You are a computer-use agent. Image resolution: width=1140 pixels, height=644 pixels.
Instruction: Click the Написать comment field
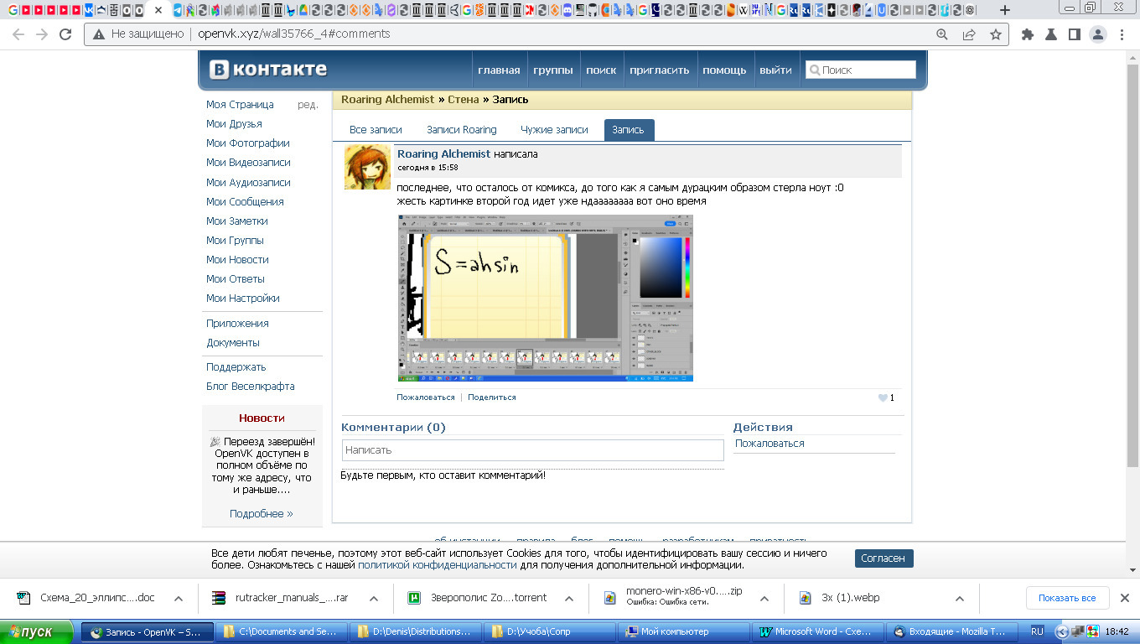(532, 450)
